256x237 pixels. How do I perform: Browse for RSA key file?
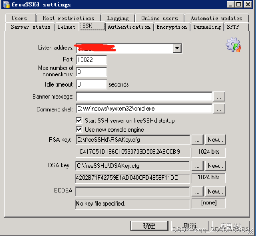pyautogui.click(x=197, y=140)
